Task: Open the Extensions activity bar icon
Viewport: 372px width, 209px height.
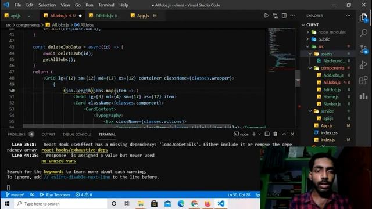Action: 363,80
